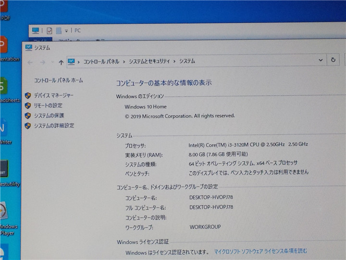Select the コンピューター名 value DESKTOP-HVOPJ78

(x=211, y=197)
